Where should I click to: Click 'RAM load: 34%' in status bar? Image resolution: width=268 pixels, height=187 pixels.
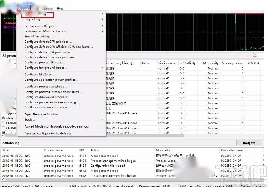[x=206, y=185]
